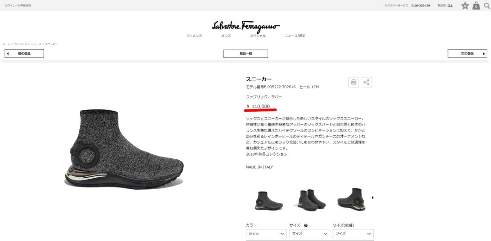The image size is (491, 241).
Task: Click the size guide question mark icon
Action: (306, 225)
